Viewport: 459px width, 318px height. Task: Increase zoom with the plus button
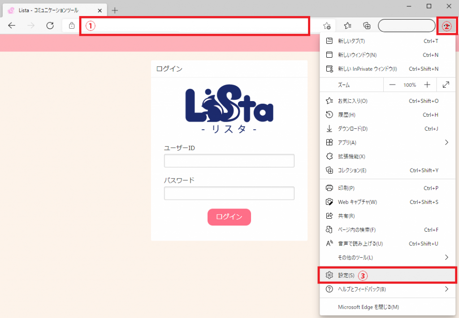tap(427, 85)
